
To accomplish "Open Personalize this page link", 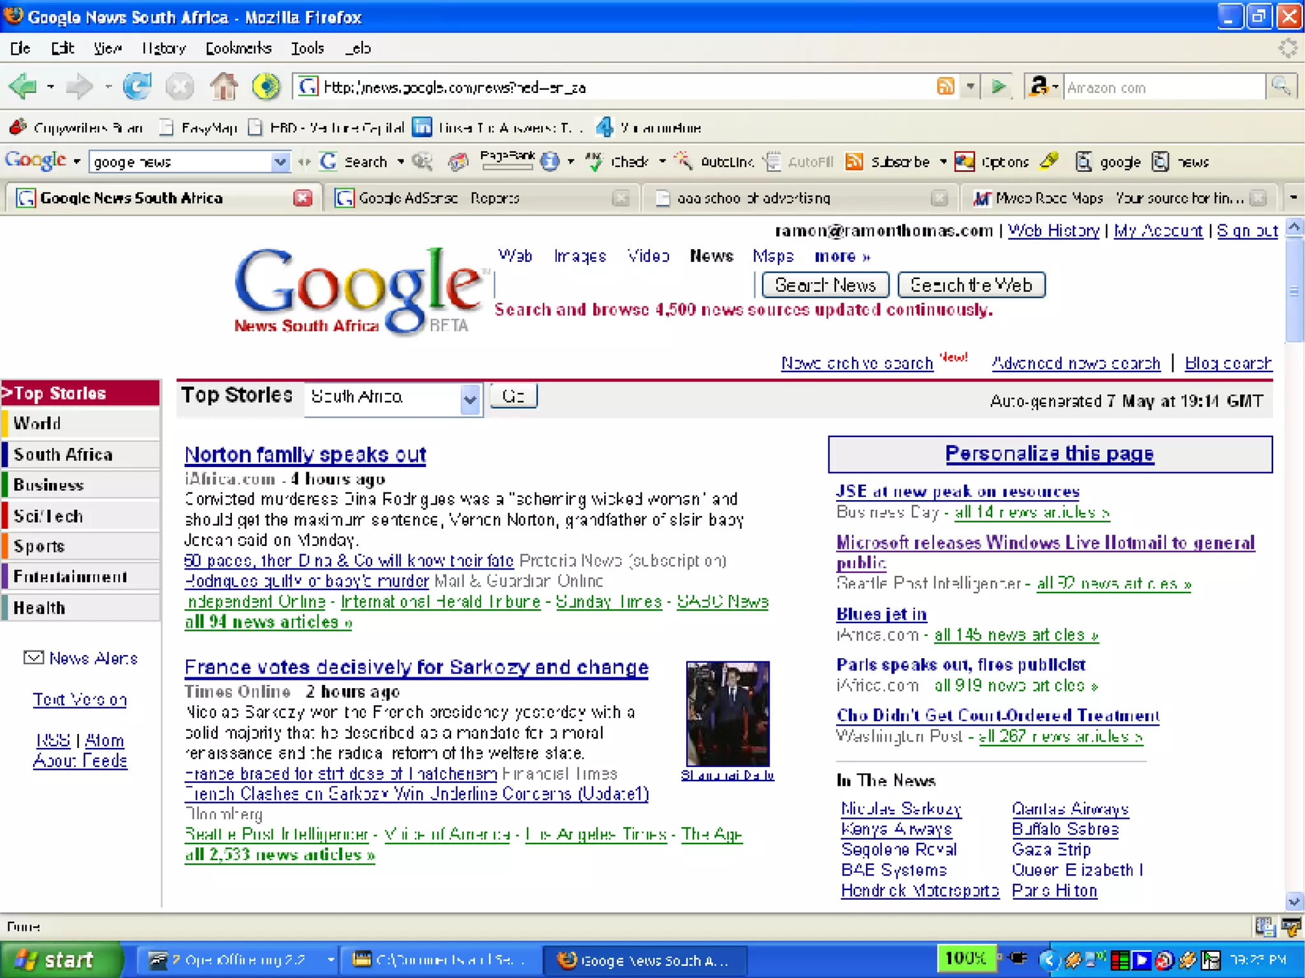I will click(x=1049, y=453).
